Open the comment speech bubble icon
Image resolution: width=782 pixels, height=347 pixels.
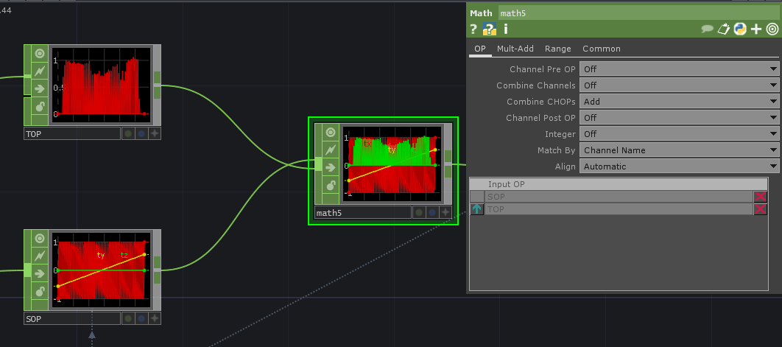coord(707,29)
